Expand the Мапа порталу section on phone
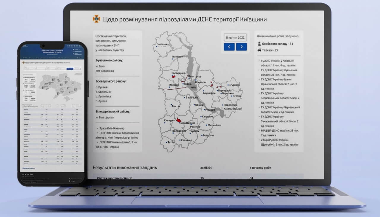This screenshot has width=380, height=217. coord(28,168)
